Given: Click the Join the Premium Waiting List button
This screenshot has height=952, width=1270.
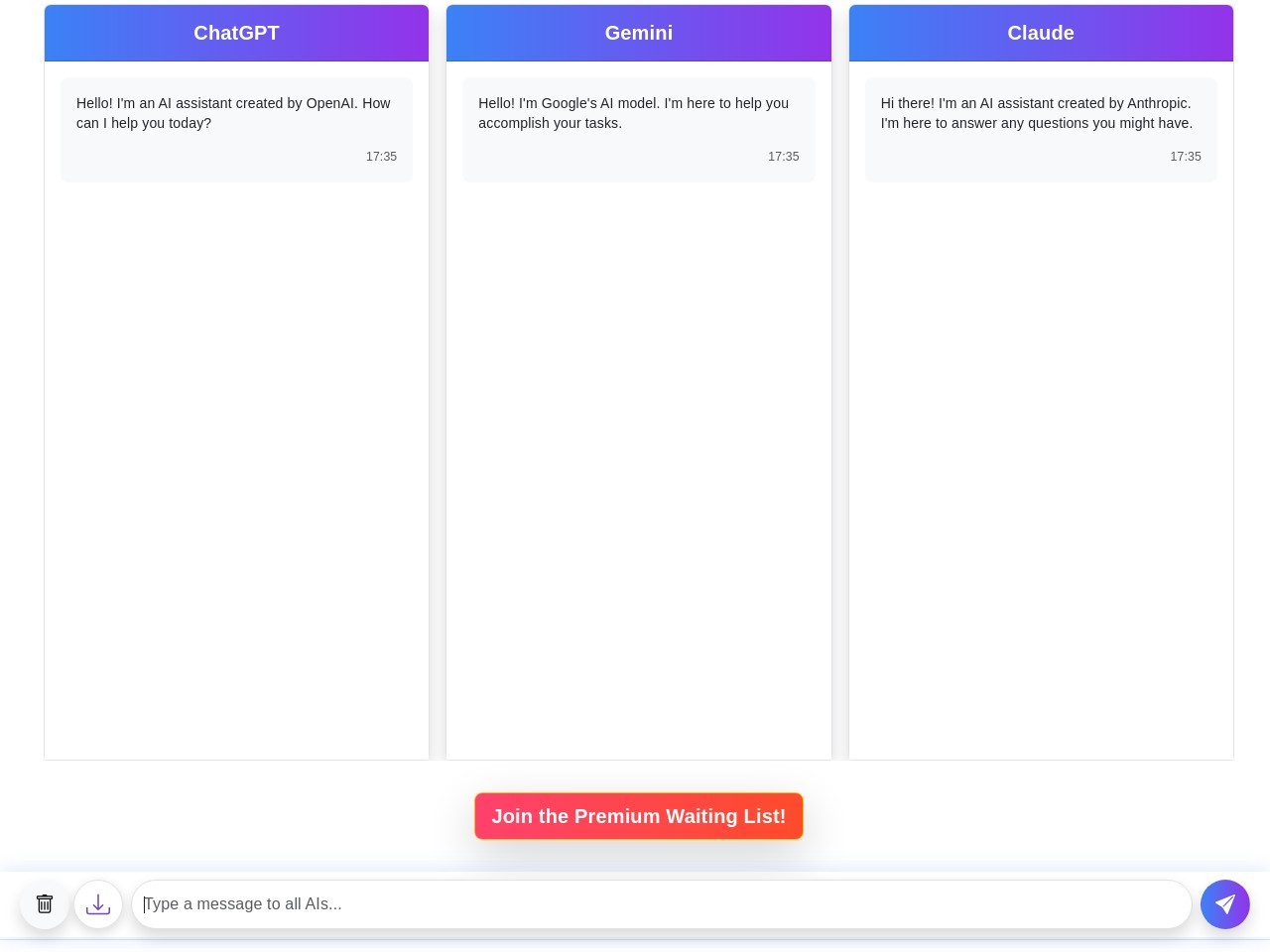Looking at the screenshot, I should (x=639, y=816).
